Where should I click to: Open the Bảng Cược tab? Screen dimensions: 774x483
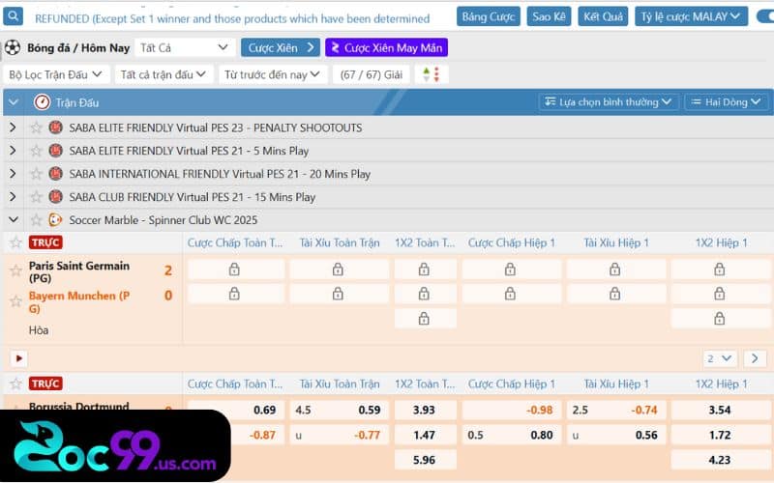tap(489, 16)
